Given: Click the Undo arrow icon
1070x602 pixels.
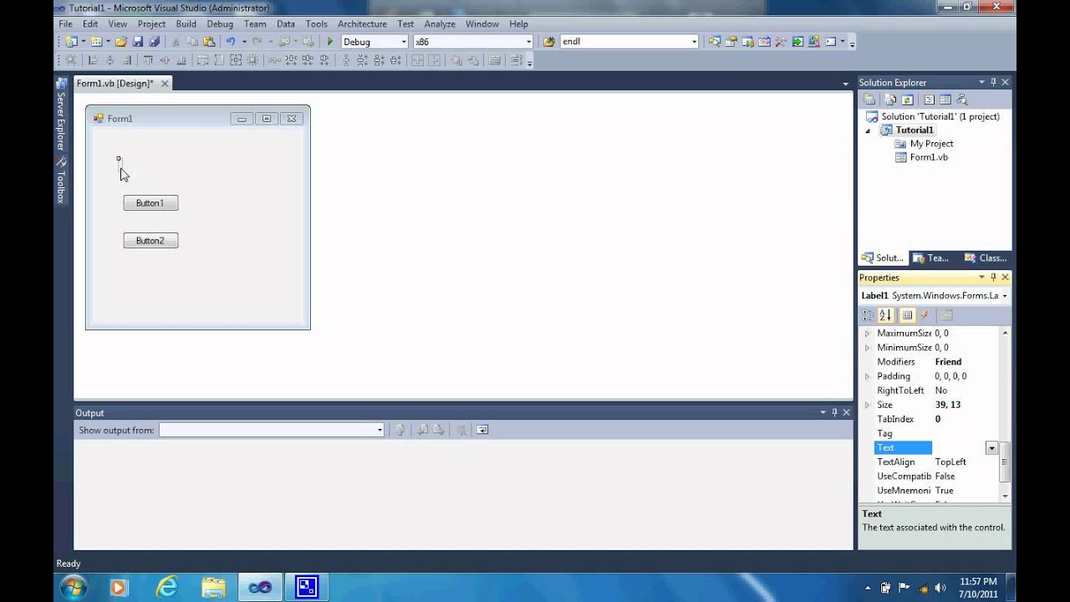Looking at the screenshot, I should click(x=231, y=41).
